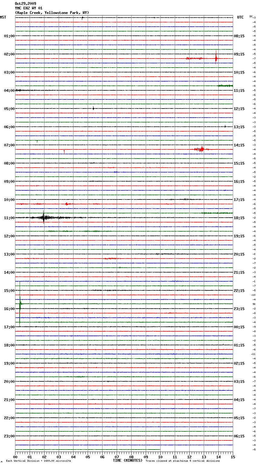The image size is (257, 465).
Task: Select the '13:00' MST time label
Action: tap(9, 254)
